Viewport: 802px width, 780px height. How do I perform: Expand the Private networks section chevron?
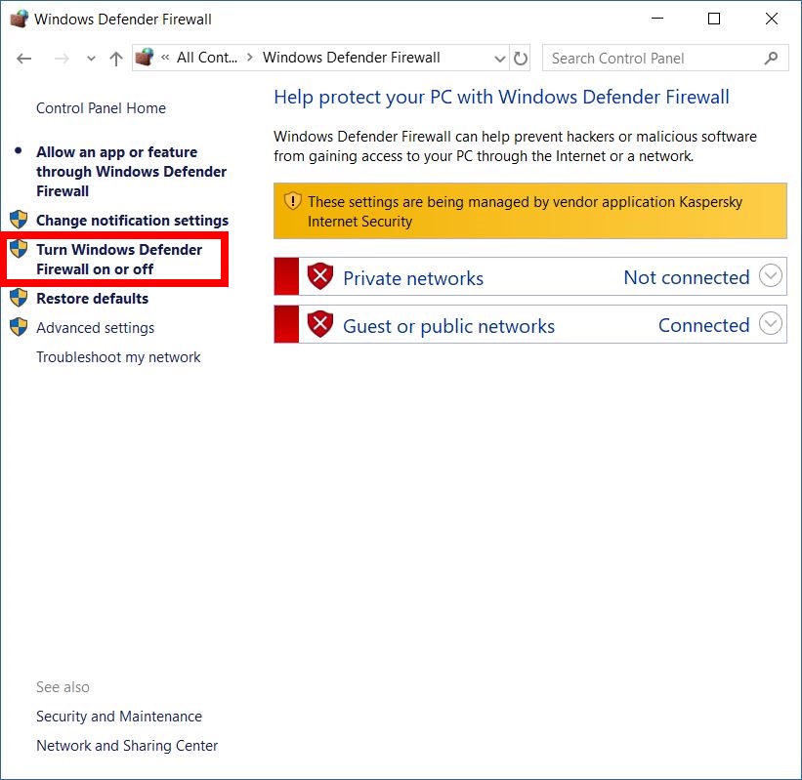coord(771,276)
